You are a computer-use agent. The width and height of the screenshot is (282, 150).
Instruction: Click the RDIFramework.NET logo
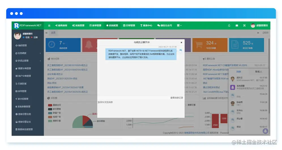[28, 25]
